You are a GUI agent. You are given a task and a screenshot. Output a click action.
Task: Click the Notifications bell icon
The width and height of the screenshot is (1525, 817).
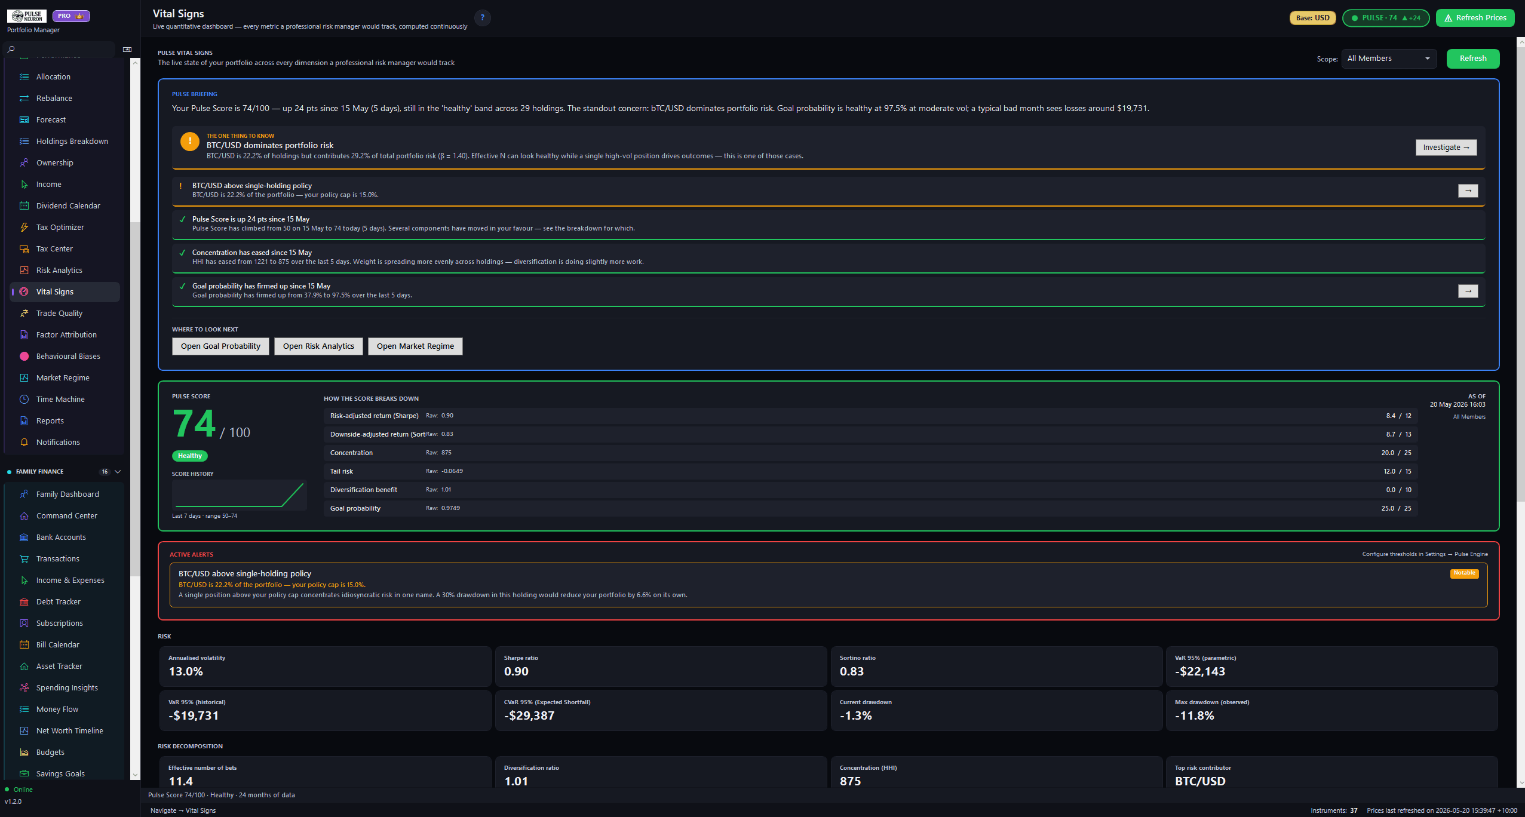coord(24,442)
